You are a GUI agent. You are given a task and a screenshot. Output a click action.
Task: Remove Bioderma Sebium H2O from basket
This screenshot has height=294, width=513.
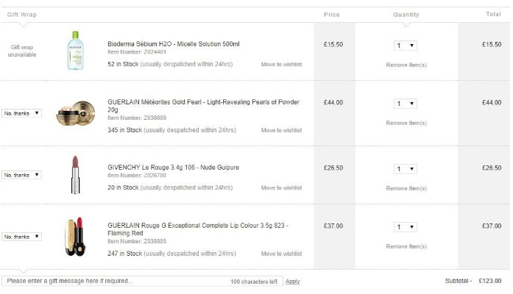[x=406, y=65]
